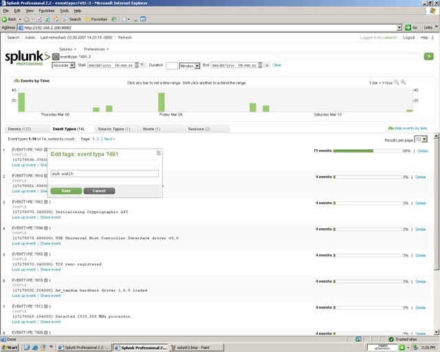This screenshot has width=440, height=352.
Task: Click the tag icon next to EVENTTYPE ?555
Action: click(x=46, y=254)
